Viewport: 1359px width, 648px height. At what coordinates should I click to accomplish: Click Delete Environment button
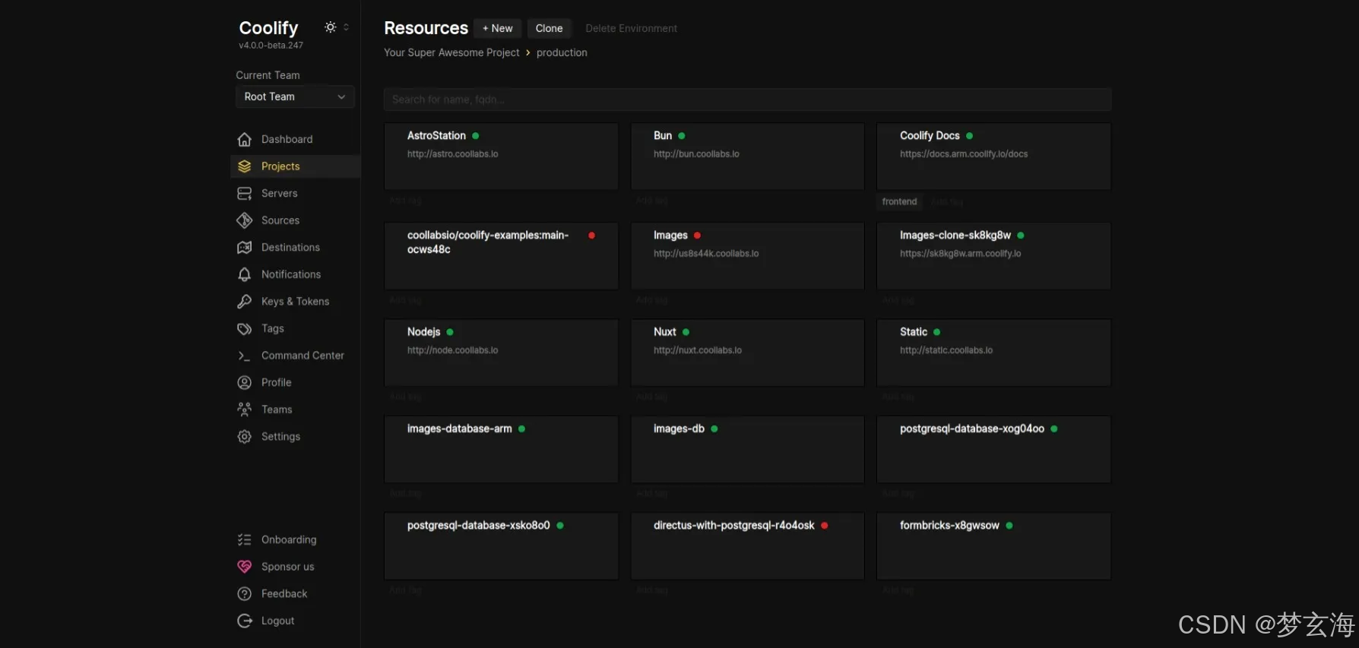tap(631, 28)
